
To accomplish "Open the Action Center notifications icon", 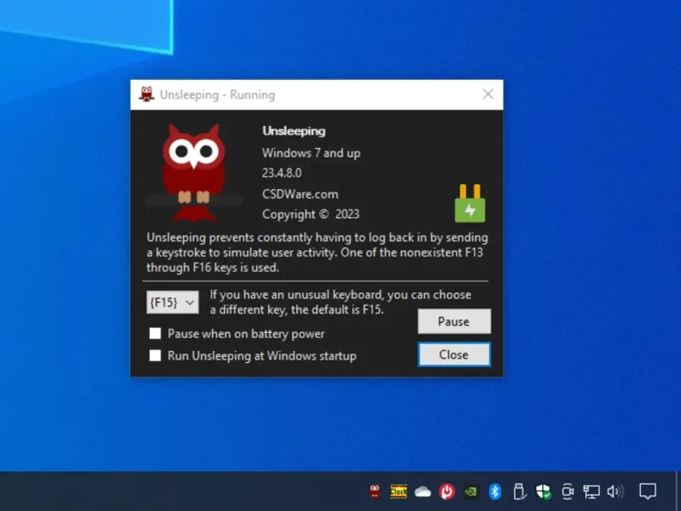I will click(x=648, y=491).
